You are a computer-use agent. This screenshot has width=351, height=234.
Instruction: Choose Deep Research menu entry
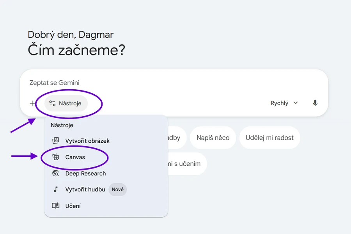point(85,174)
